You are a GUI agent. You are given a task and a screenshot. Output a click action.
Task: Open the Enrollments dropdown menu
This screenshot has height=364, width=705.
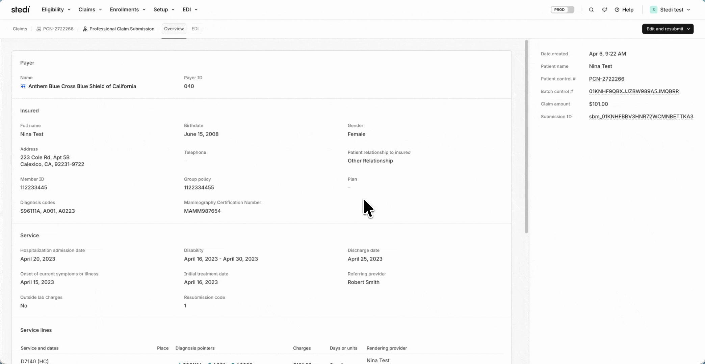[128, 9]
